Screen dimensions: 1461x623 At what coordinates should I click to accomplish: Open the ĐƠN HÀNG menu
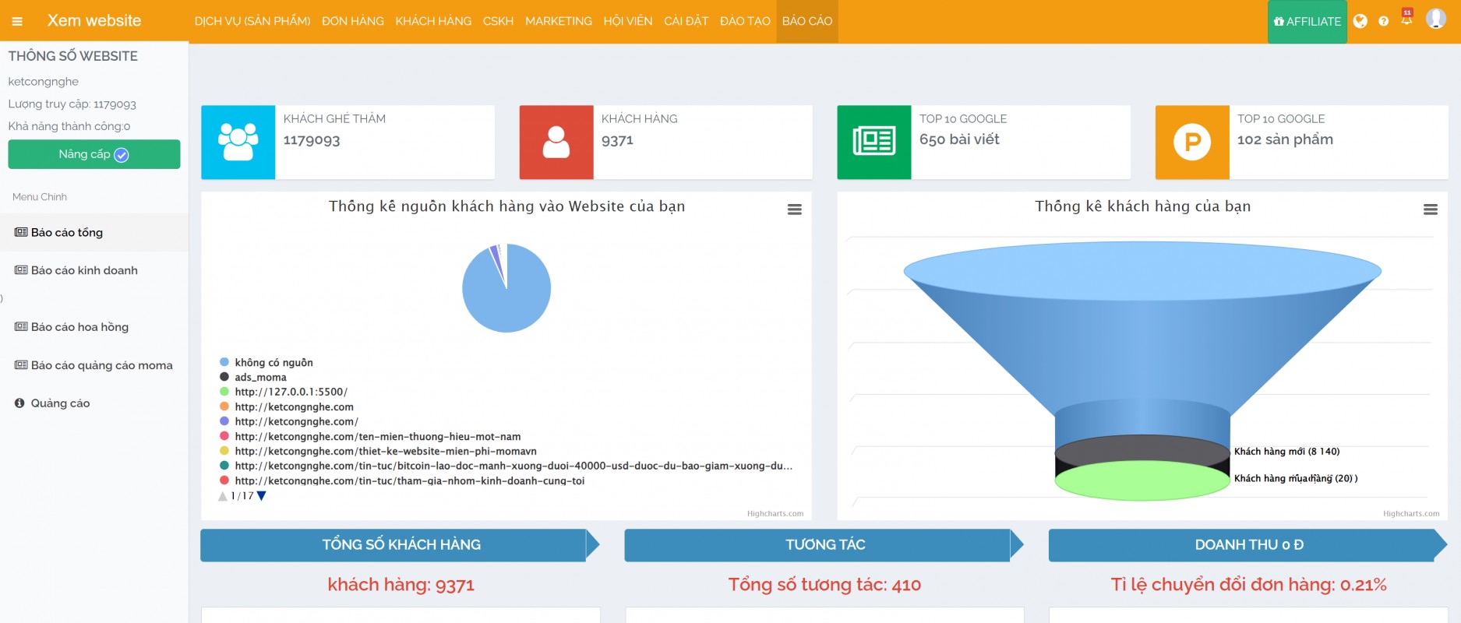click(353, 22)
